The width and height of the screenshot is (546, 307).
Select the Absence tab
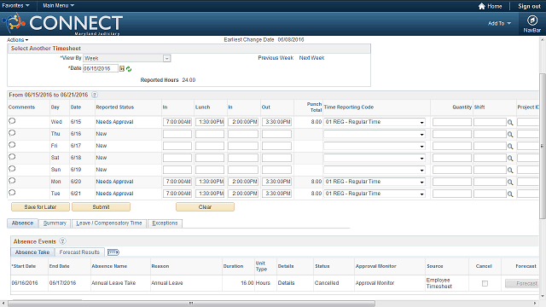coord(22,223)
